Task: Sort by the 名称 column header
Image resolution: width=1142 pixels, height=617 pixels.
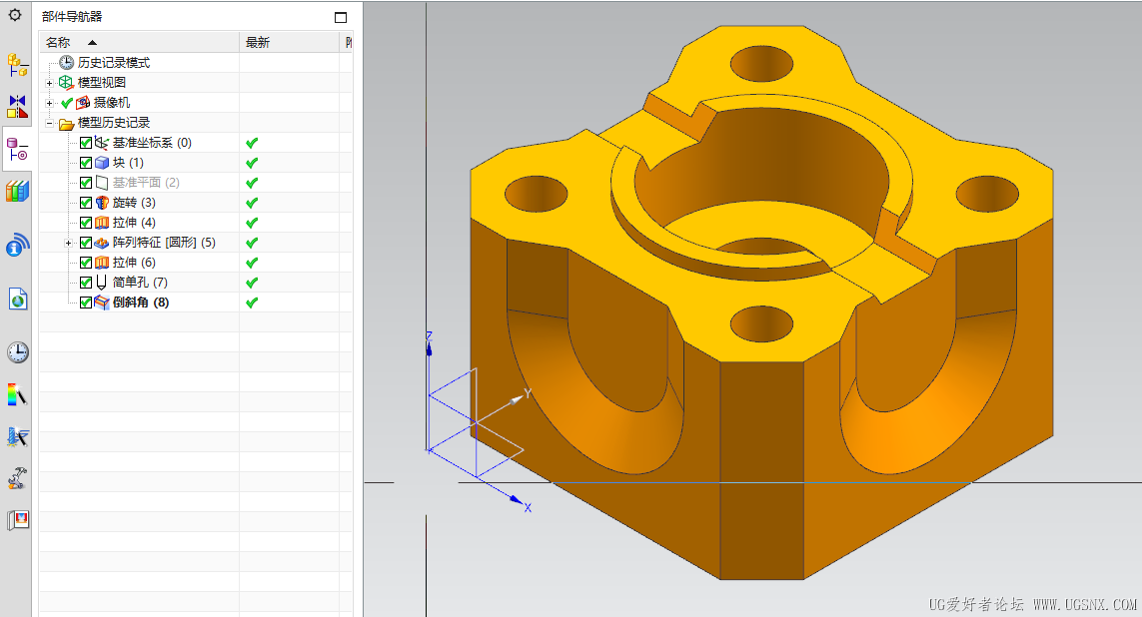Action: (140, 42)
